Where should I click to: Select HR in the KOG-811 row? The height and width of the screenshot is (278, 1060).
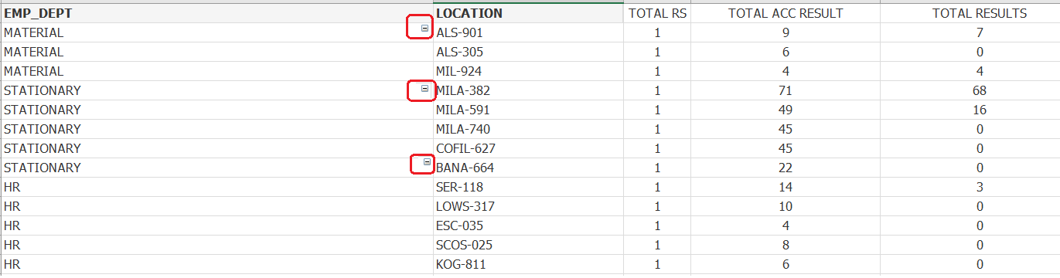point(216,264)
